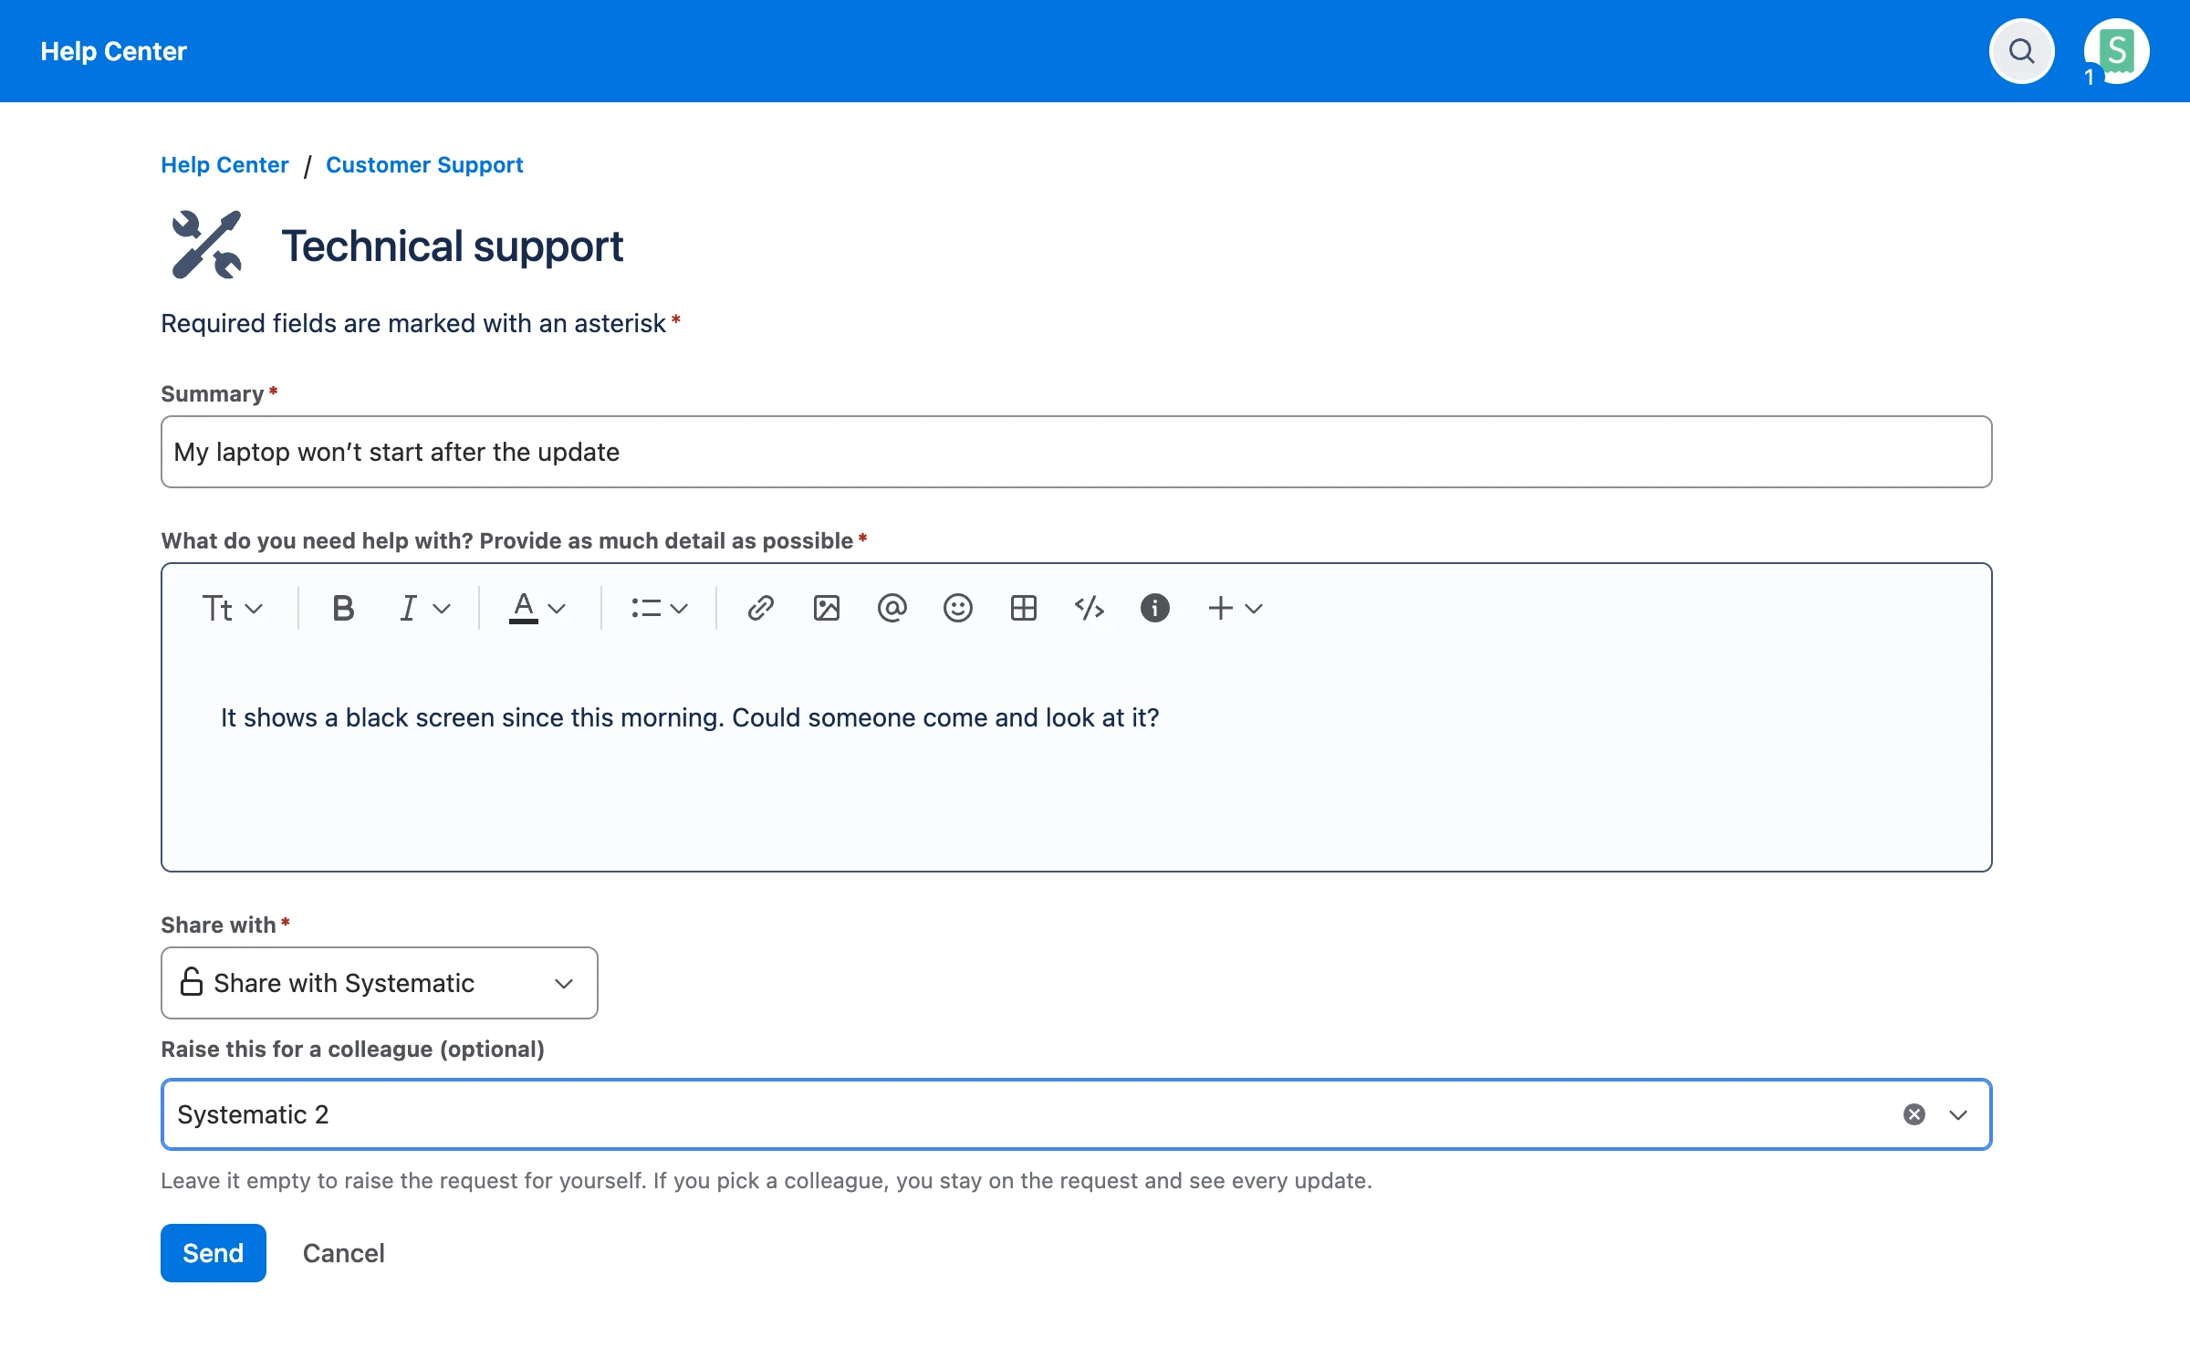Open the text styles Tt dropdown

click(232, 608)
